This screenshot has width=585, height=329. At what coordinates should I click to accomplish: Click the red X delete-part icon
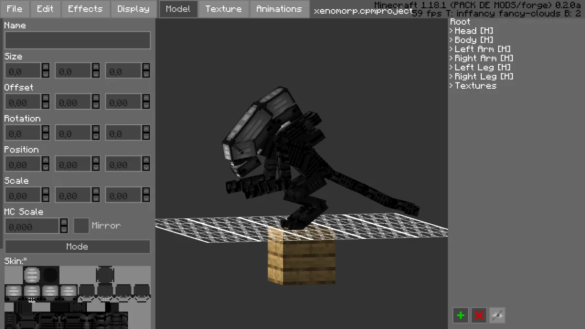click(479, 315)
